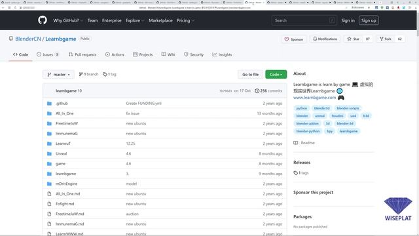Open the ImmunemaG.md file
The height and width of the screenshot is (236, 419).
pyautogui.click(x=70, y=224)
